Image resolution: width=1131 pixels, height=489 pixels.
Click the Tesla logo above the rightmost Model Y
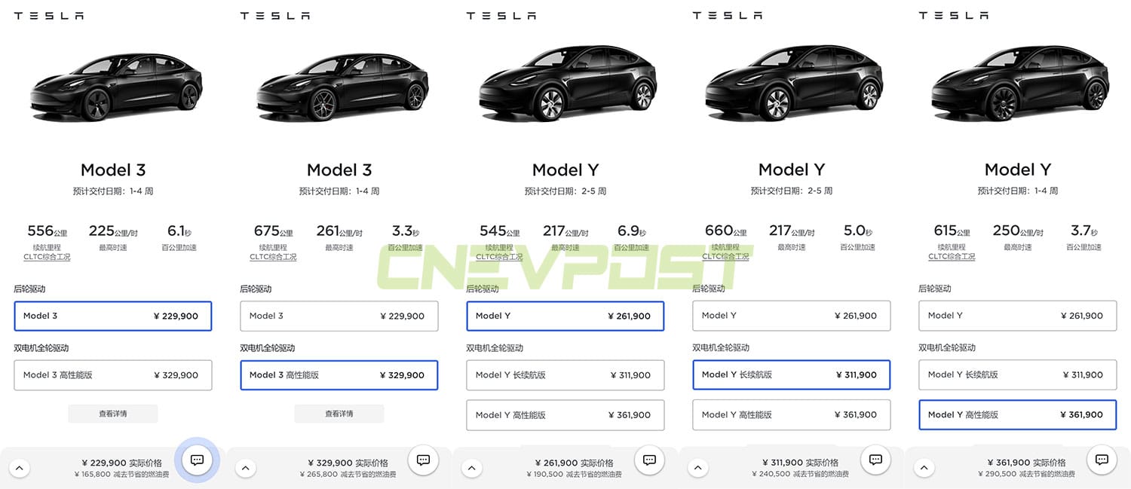tap(953, 14)
